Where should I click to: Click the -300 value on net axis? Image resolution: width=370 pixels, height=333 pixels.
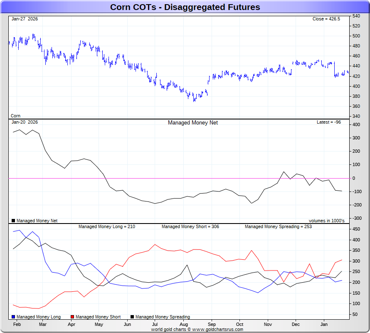tap(357, 218)
